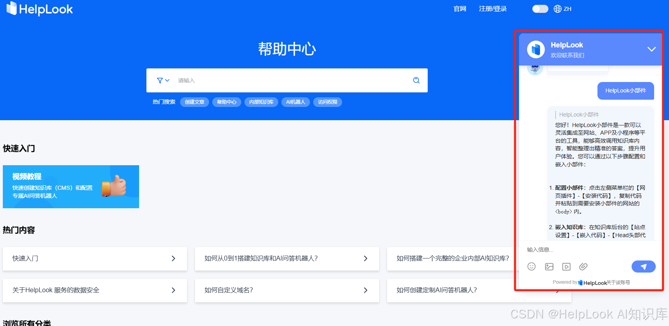The image size is (669, 326).
Task: Open the 注册/登录 link
Action: click(493, 9)
